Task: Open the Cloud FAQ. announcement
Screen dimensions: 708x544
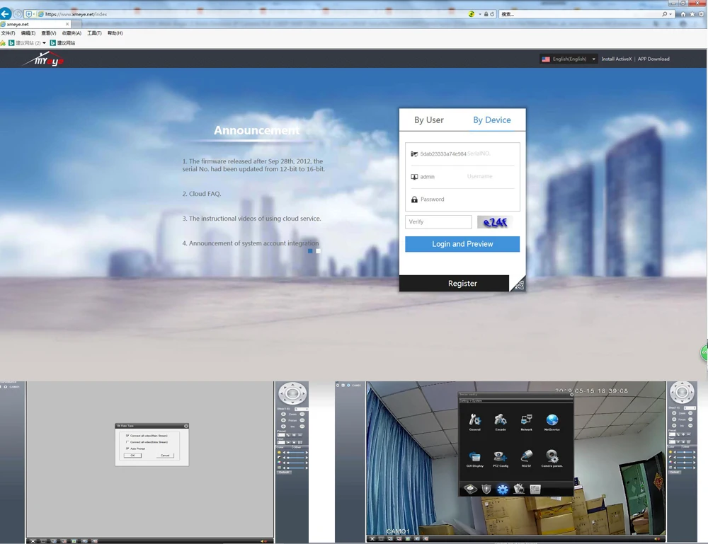Action: point(201,194)
